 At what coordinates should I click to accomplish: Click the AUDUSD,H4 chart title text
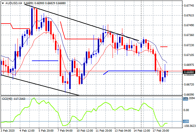pyautogui.click(x=14, y=3)
